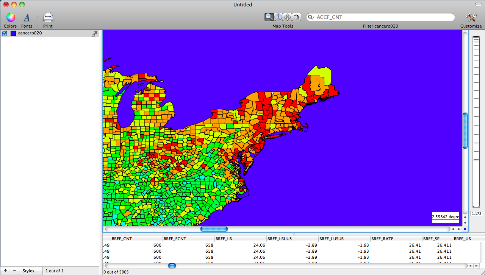Click in the ACCF_CNT filter field

point(383,17)
